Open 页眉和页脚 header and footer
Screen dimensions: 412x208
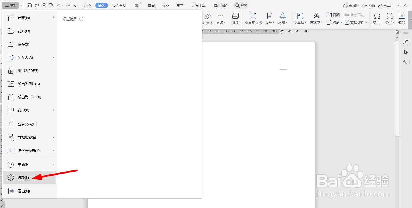pyautogui.click(x=253, y=19)
